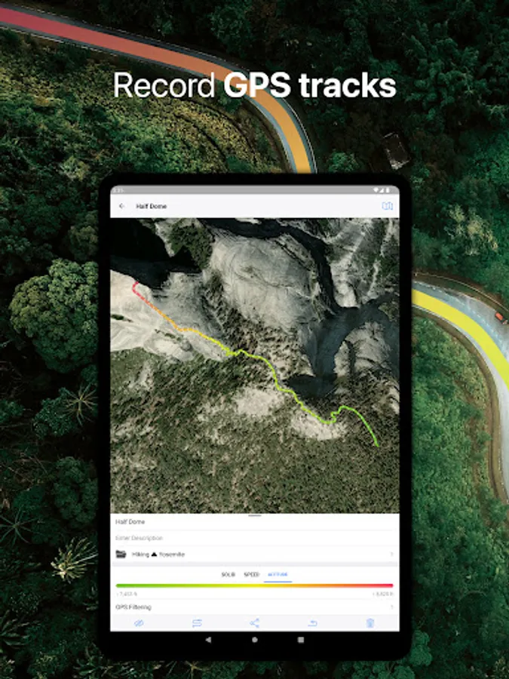Image resolution: width=509 pixels, height=679 pixels.
Task: Tap the undo arrow icon in bottom toolbar
Action: (x=312, y=623)
